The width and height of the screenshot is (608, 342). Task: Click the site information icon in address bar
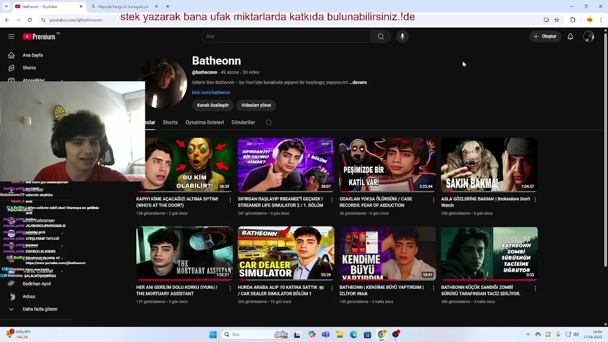click(43, 20)
